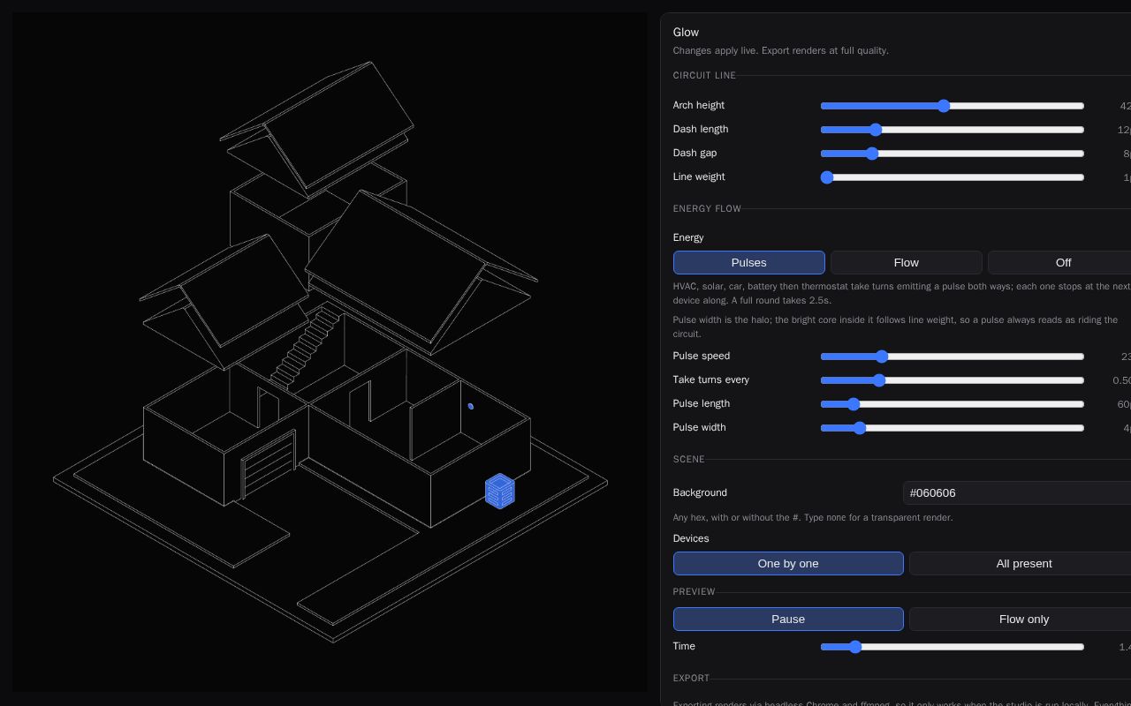Adjust the Take turns every slider
The image size is (1131, 706).
point(953,380)
